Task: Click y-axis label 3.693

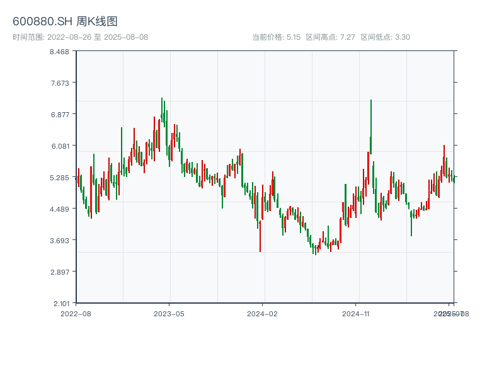Action: click(60, 241)
